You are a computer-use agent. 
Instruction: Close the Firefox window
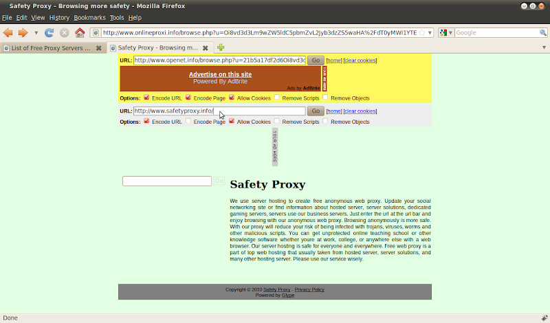click(542, 6)
